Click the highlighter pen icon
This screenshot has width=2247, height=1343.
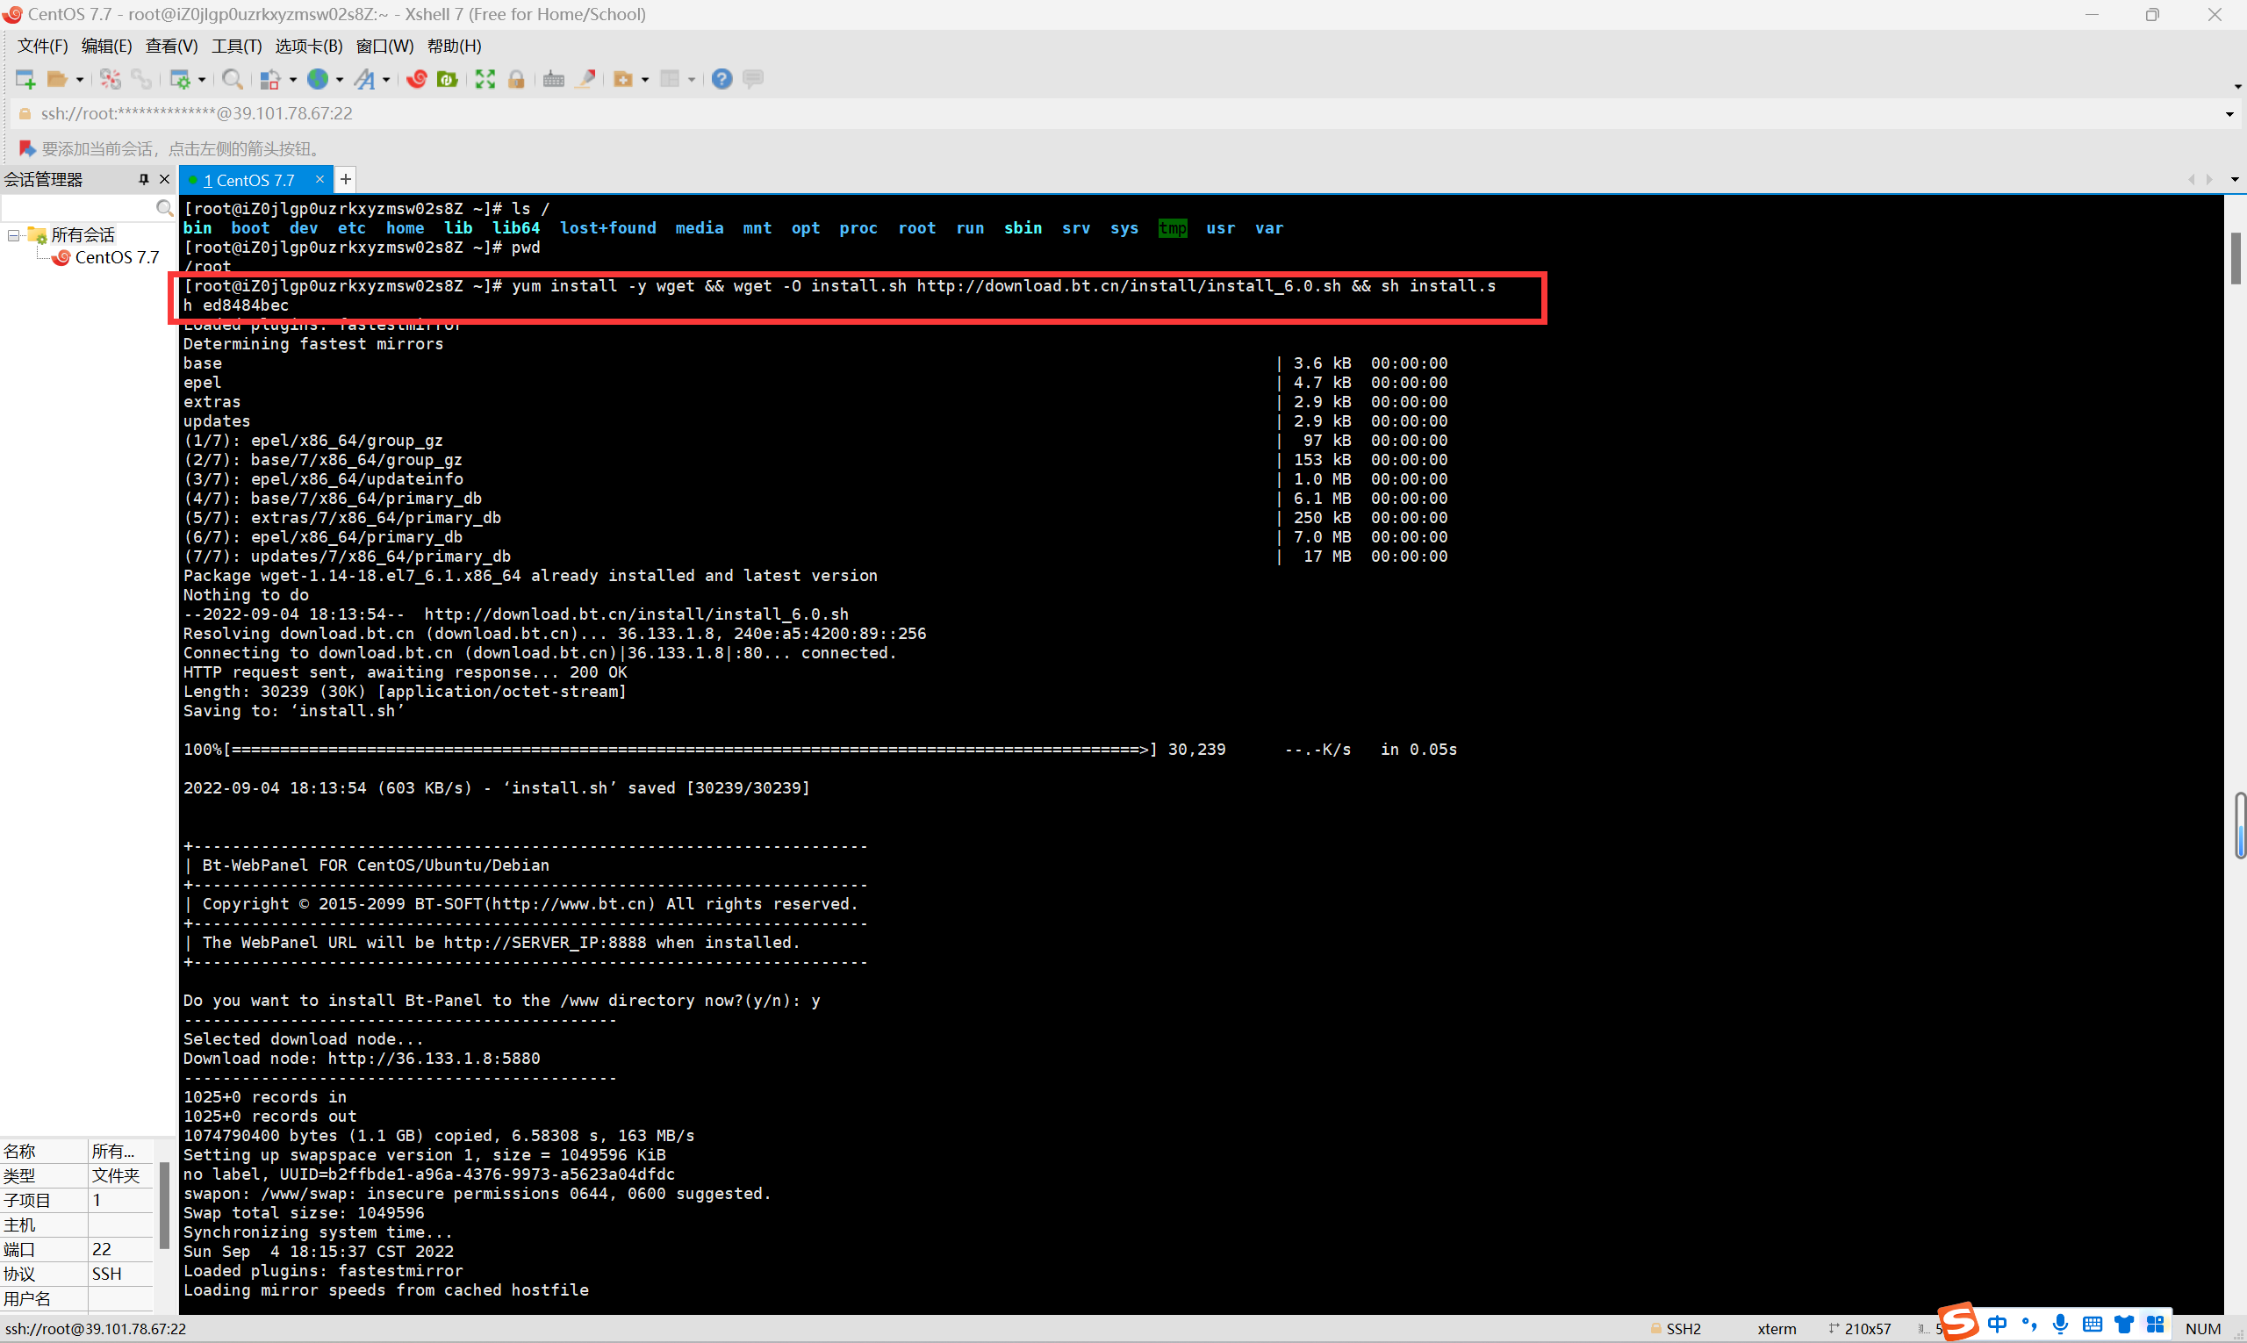pos(585,80)
